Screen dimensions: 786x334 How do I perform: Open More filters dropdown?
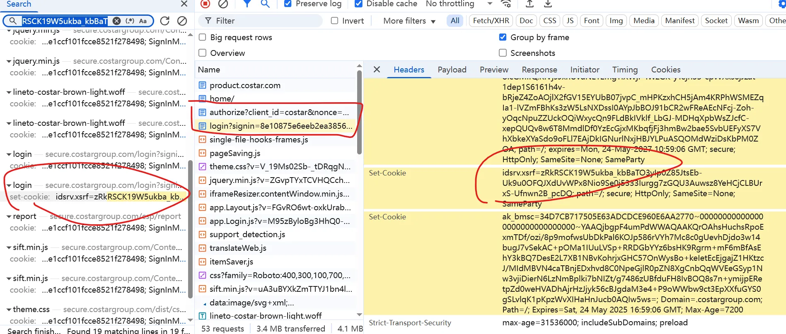point(409,21)
